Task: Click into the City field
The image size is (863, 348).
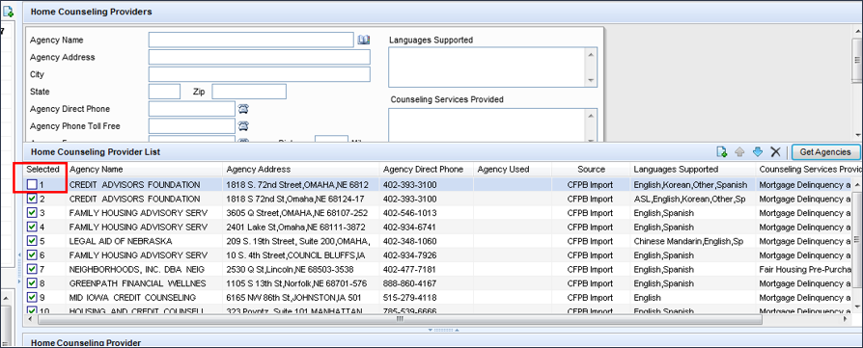Action: [x=260, y=74]
